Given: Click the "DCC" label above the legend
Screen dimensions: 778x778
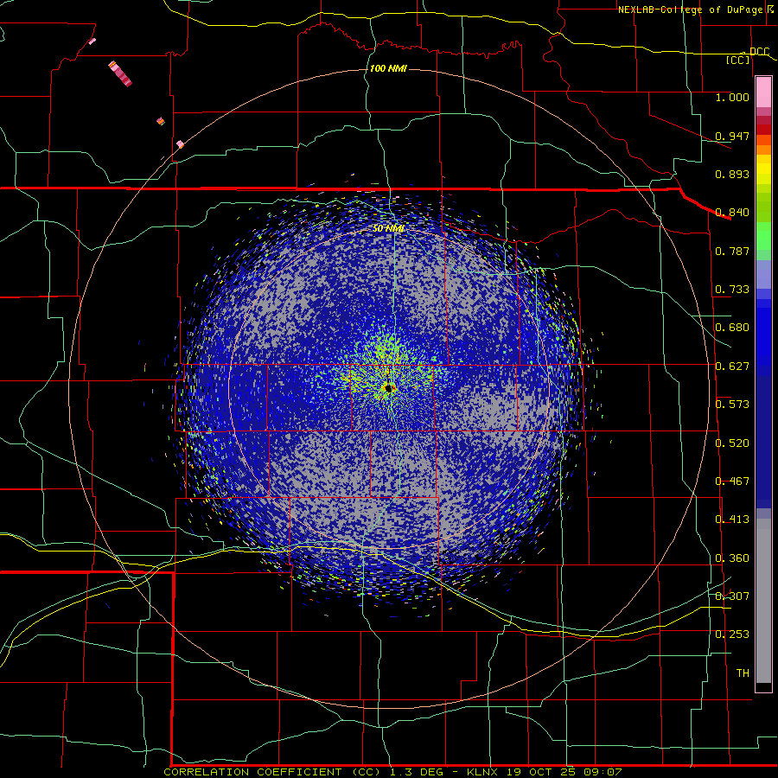Looking at the screenshot, I should 759,52.
